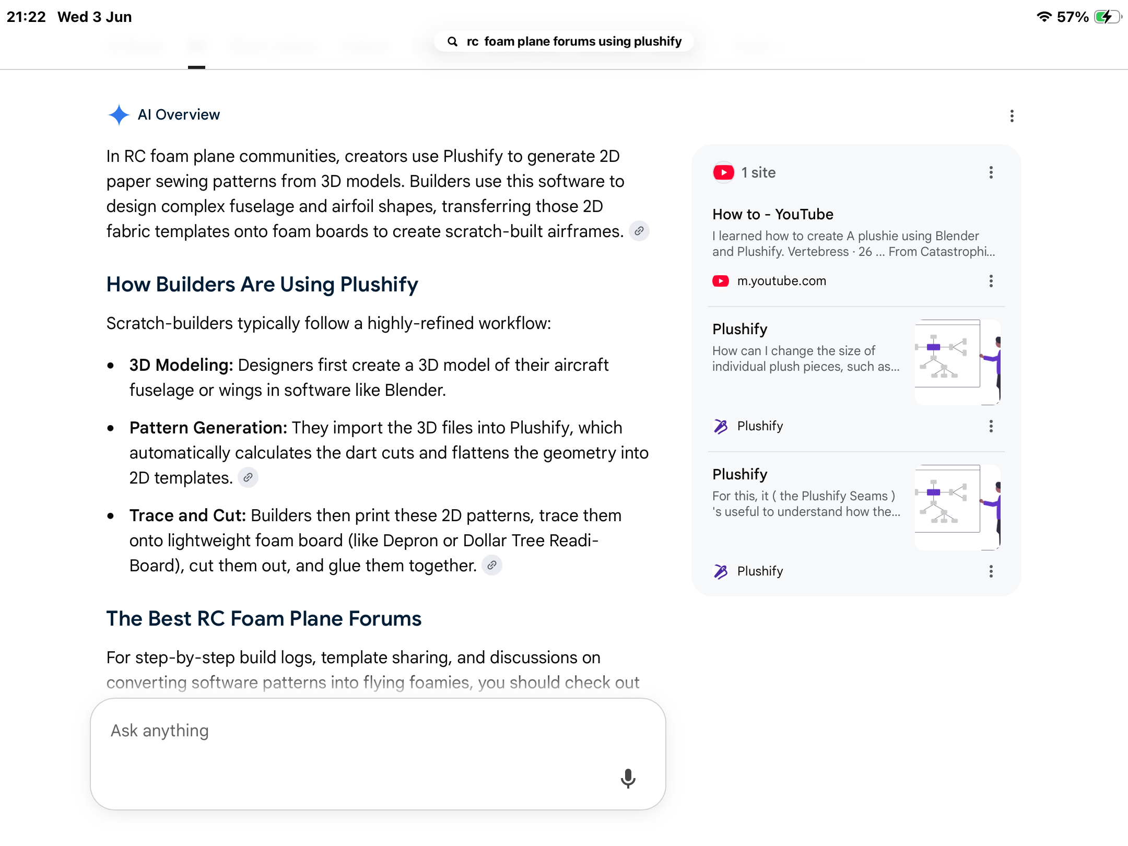
Task: Click heading How Builders Are Using Plushify
Action: coord(262,284)
